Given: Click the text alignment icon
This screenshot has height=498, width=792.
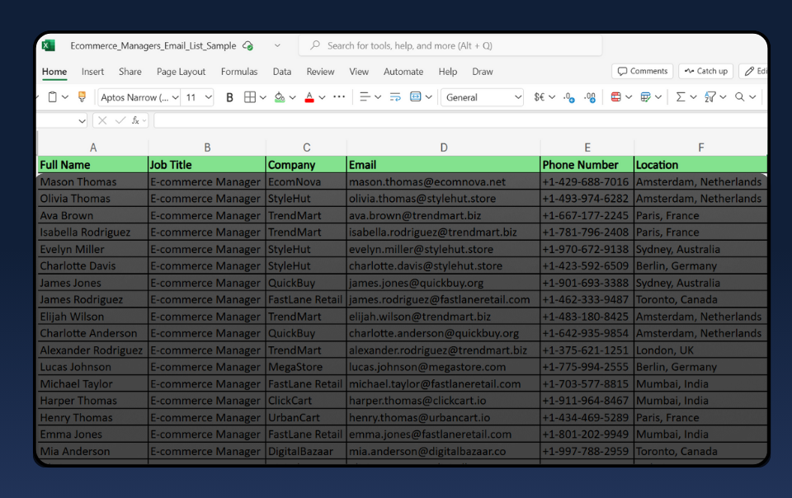Looking at the screenshot, I should [x=364, y=96].
